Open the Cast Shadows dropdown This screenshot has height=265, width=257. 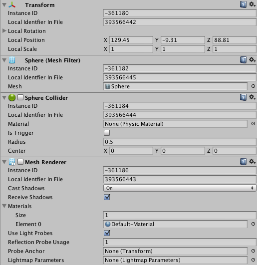[x=180, y=188]
